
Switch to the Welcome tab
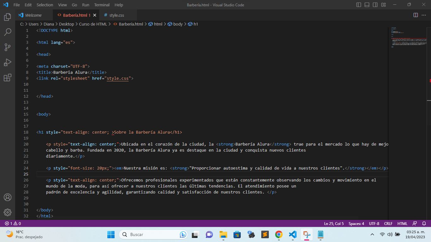34,15
